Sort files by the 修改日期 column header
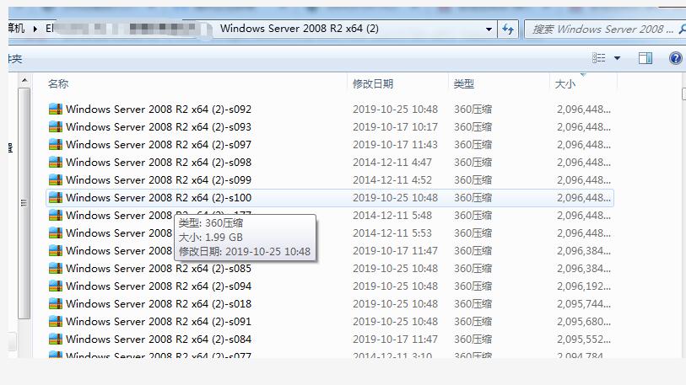686x385 pixels. coord(373,84)
